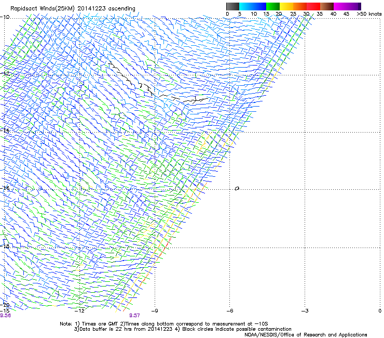
Task: Click the '>50 knots' legend label
Action: [369, 14]
